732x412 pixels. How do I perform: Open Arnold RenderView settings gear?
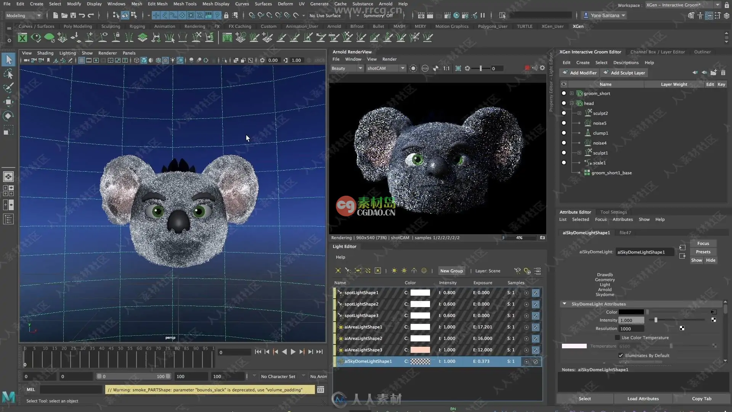pyautogui.click(x=542, y=68)
